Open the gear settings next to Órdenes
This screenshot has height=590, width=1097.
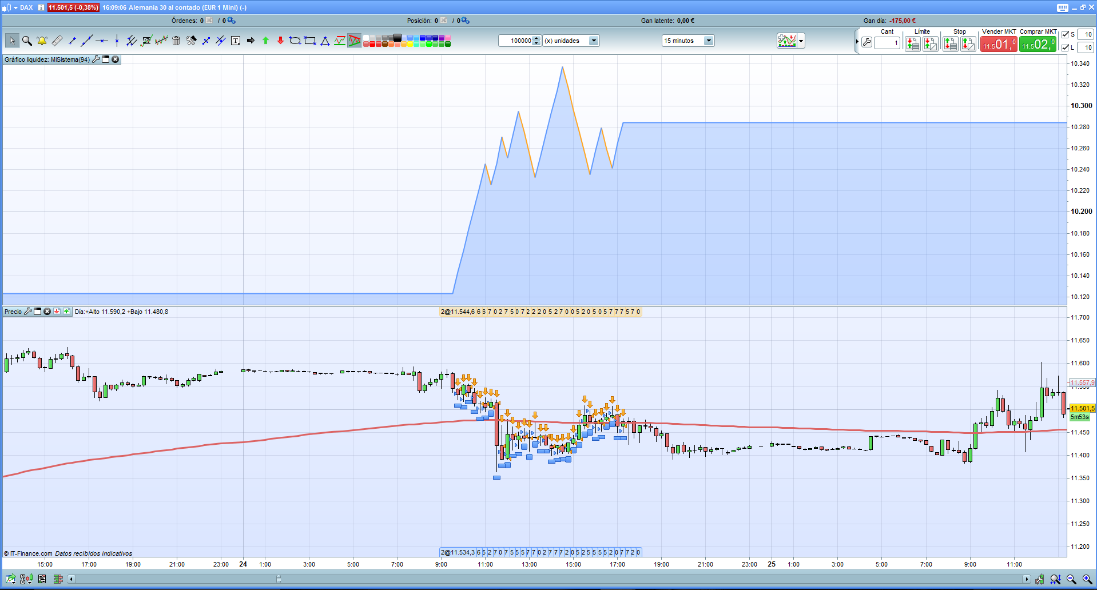(231, 21)
